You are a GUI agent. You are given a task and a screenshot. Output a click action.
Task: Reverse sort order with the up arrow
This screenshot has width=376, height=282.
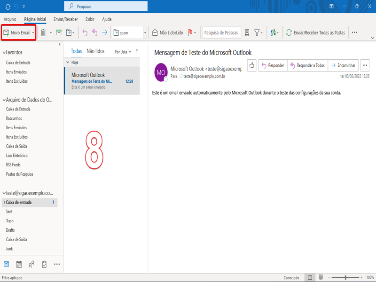click(137, 52)
